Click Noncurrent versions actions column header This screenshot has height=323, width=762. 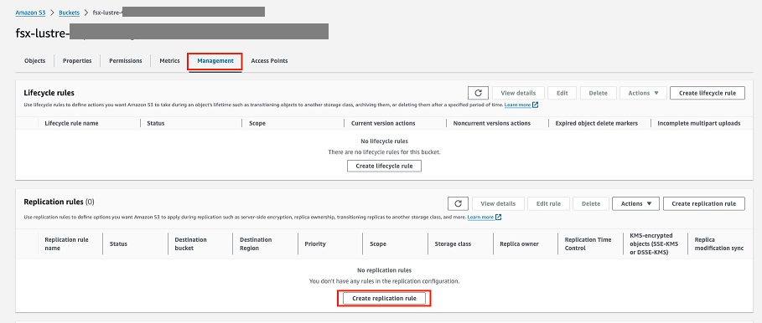tap(492, 123)
